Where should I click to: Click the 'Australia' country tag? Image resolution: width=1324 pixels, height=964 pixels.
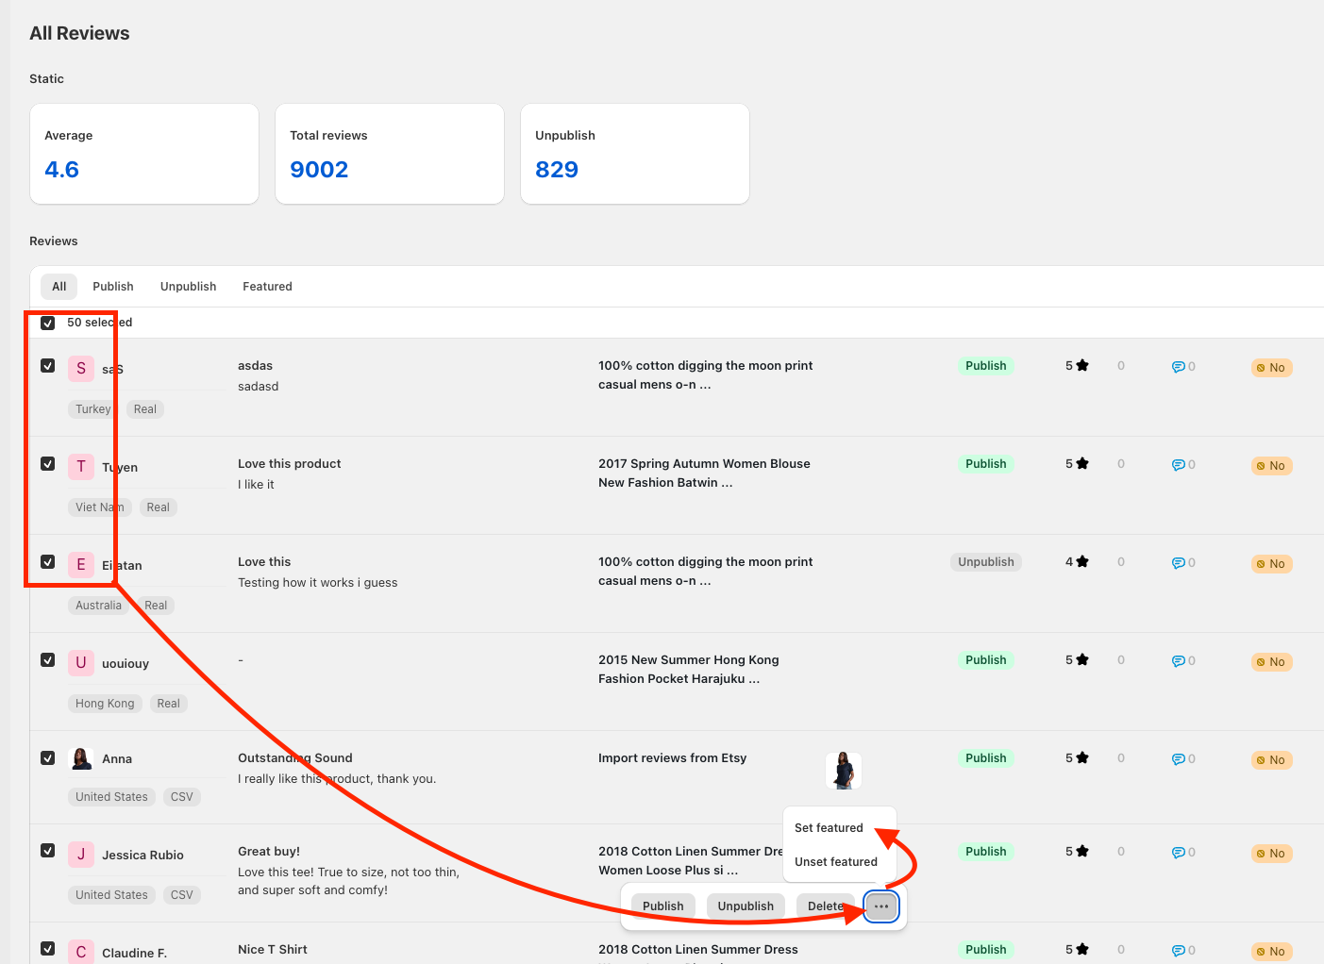tap(98, 606)
